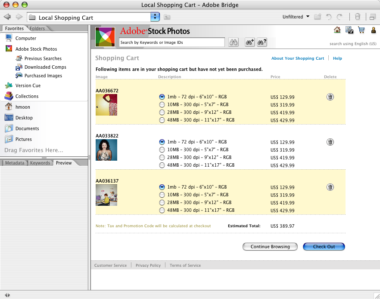This screenshot has width=380, height=299.
Task: Switch to the Metadata tab
Action: point(15,163)
